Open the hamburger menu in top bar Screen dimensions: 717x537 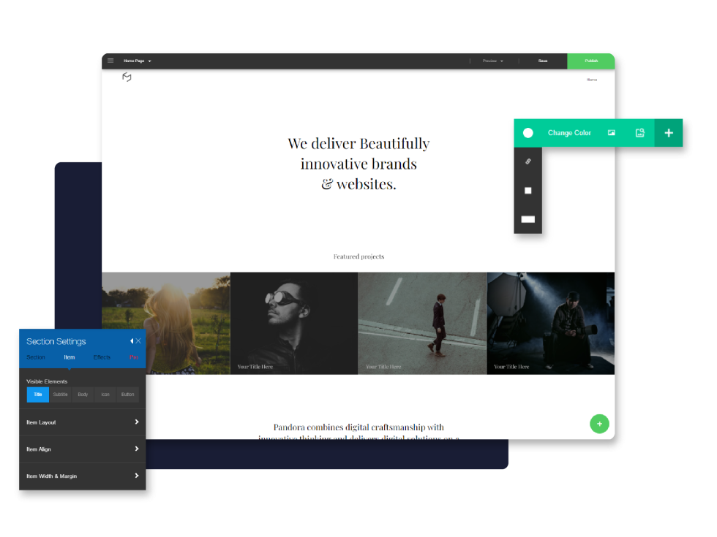pyautogui.click(x=110, y=61)
